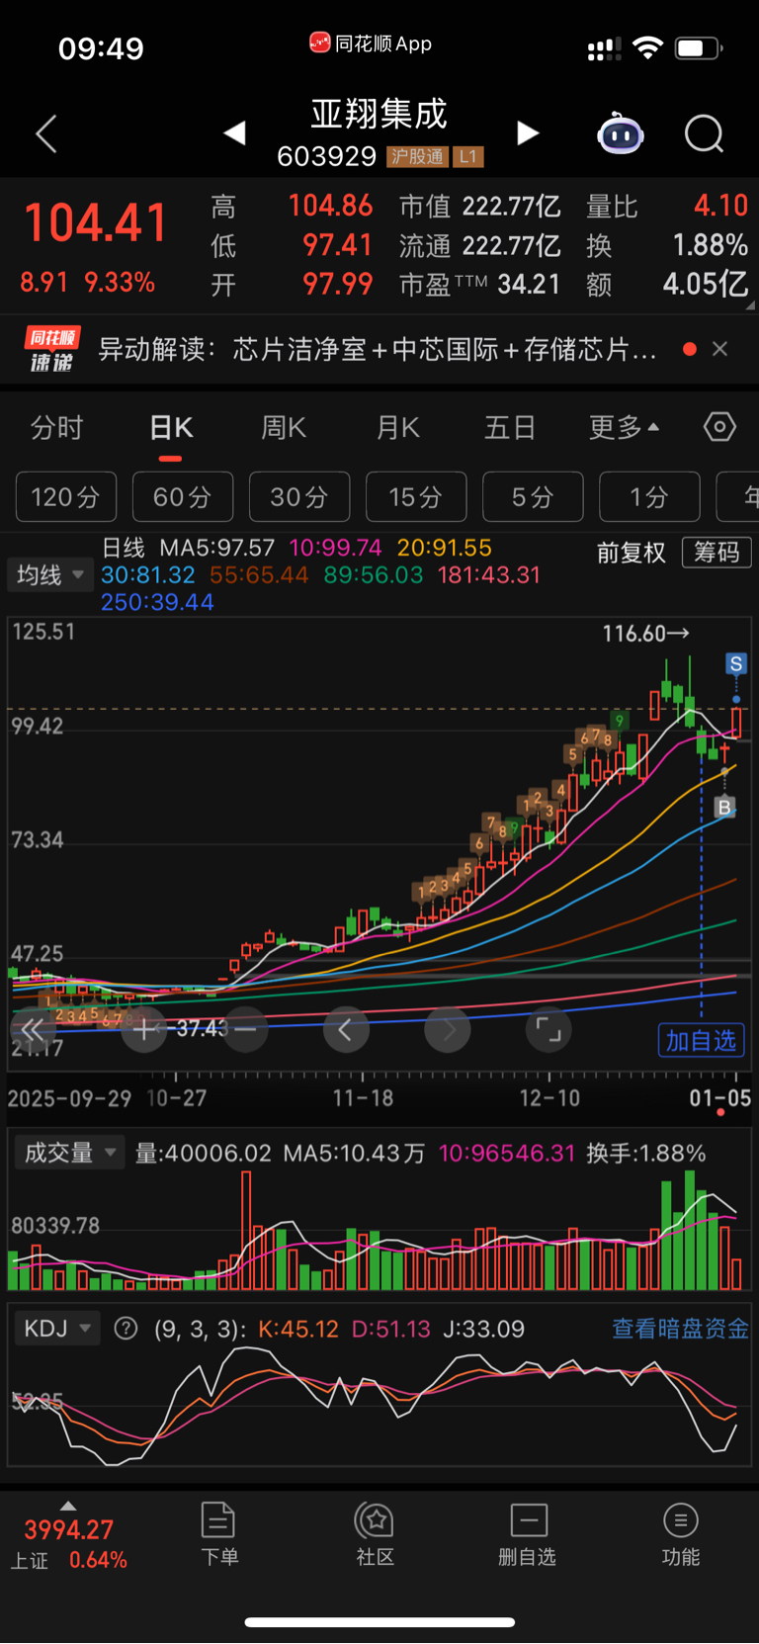Close the 异动解读 news banner
Viewport: 759px width, 1644px height.
tap(720, 349)
